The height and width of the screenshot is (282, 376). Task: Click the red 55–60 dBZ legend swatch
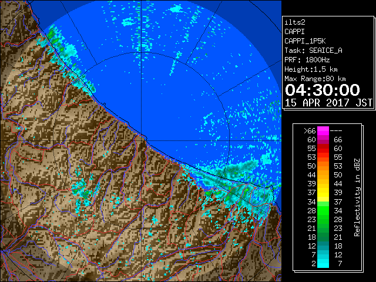click(x=323, y=149)
